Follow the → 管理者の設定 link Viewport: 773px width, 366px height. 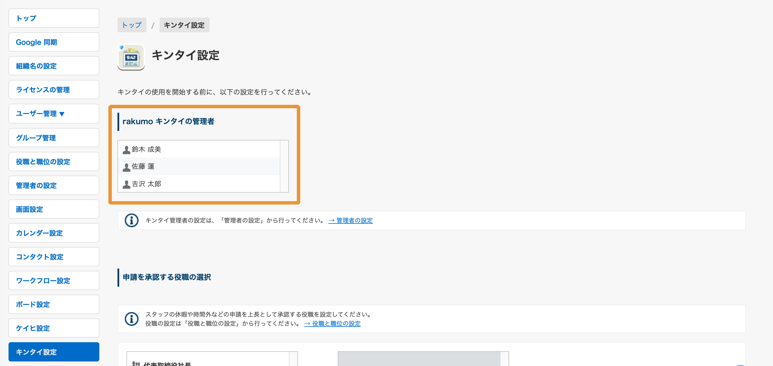pyautogui.click(x=350, y=220)
